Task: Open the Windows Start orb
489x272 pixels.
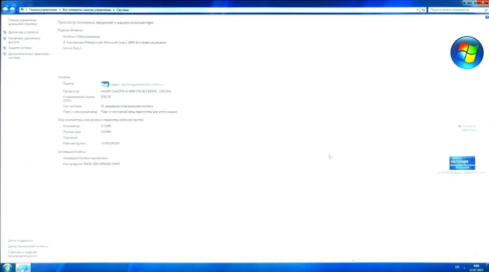Action: click(x=7, y=268)
